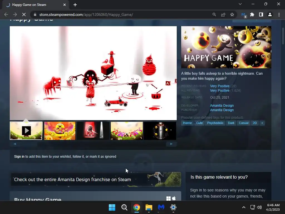
Task: Expand more tags with the plus button
Action: (x=262, y=123)
